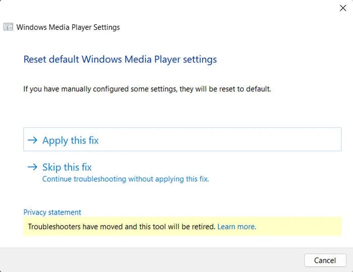The width and height of the screenshot is (353, 272).
Task: Click the arrow icon beside Skip this fix
Action: point(32,167)
